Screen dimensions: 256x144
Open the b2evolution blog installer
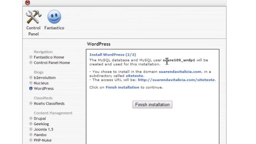click(44, 78)
